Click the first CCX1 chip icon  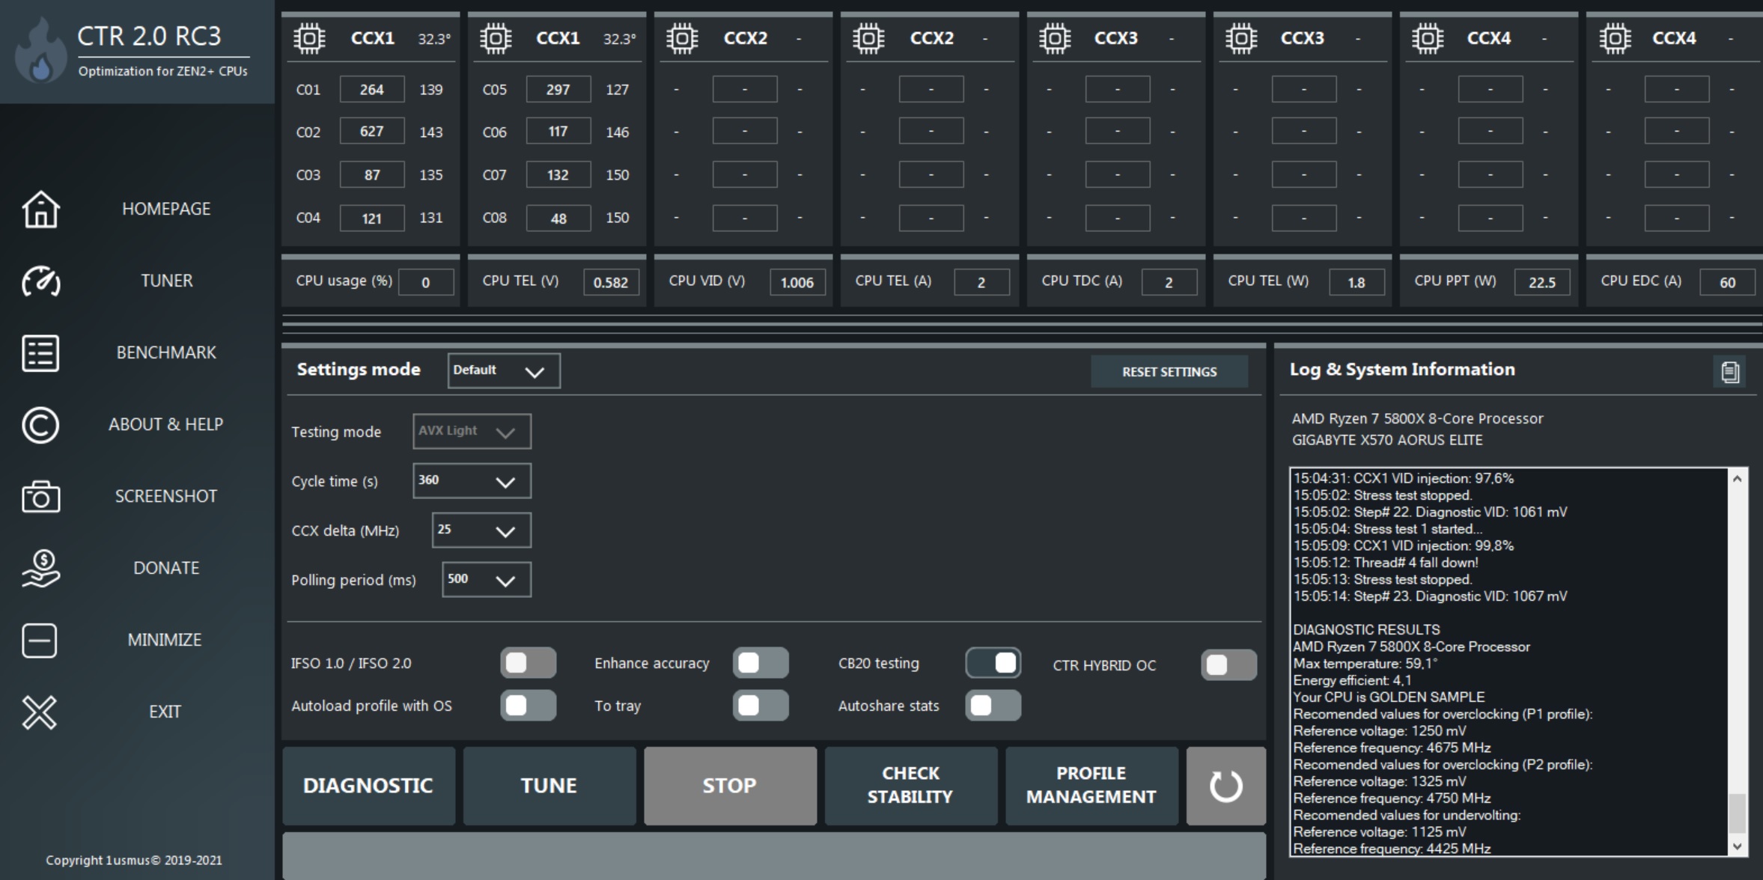click(x=309, y=38)
